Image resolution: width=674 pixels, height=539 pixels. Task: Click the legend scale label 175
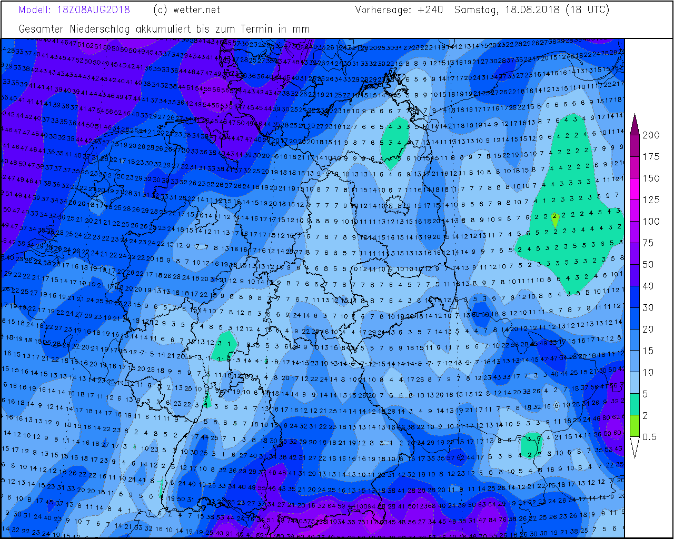tap(651, 157)
